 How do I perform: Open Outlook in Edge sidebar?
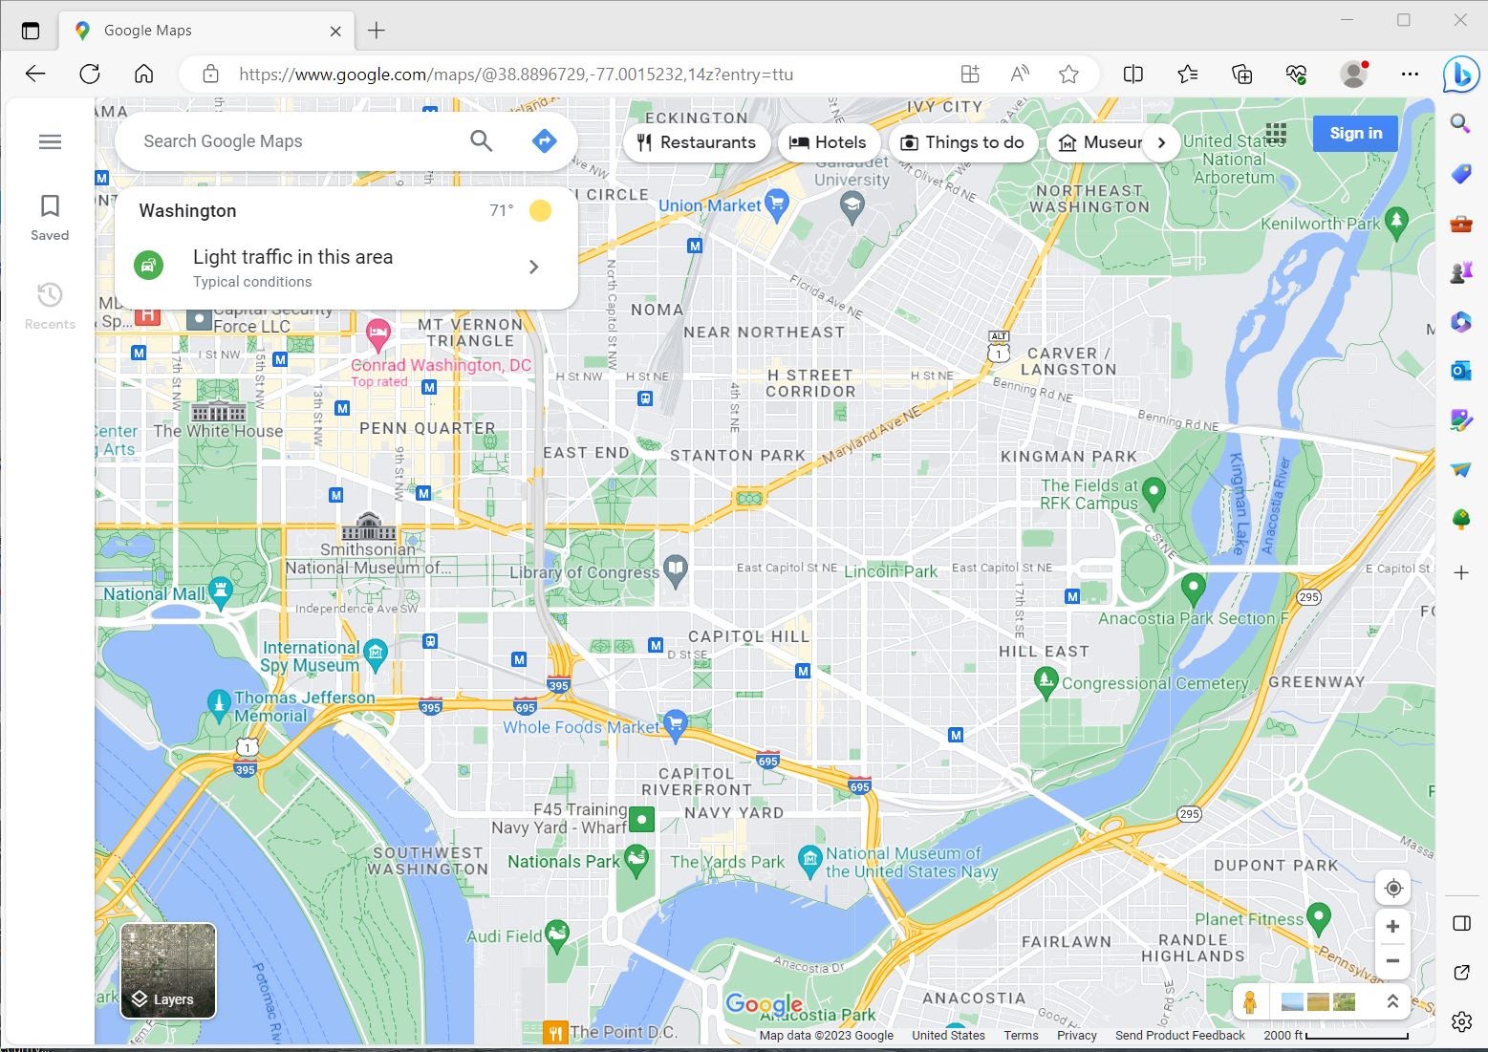[x=1461, y=371]
